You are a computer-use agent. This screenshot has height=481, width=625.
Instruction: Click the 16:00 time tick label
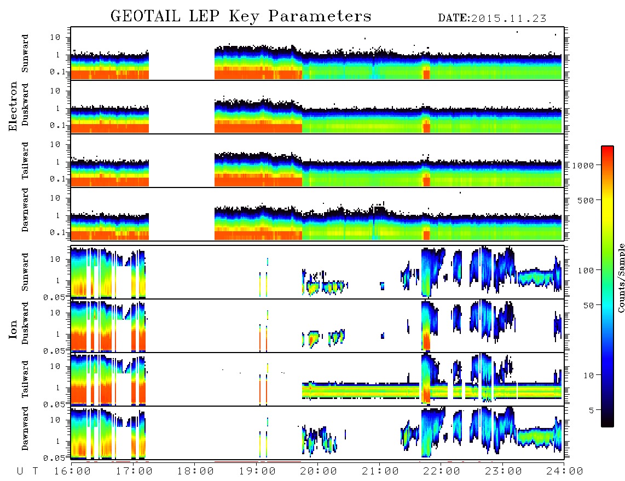tap(73, 472)
